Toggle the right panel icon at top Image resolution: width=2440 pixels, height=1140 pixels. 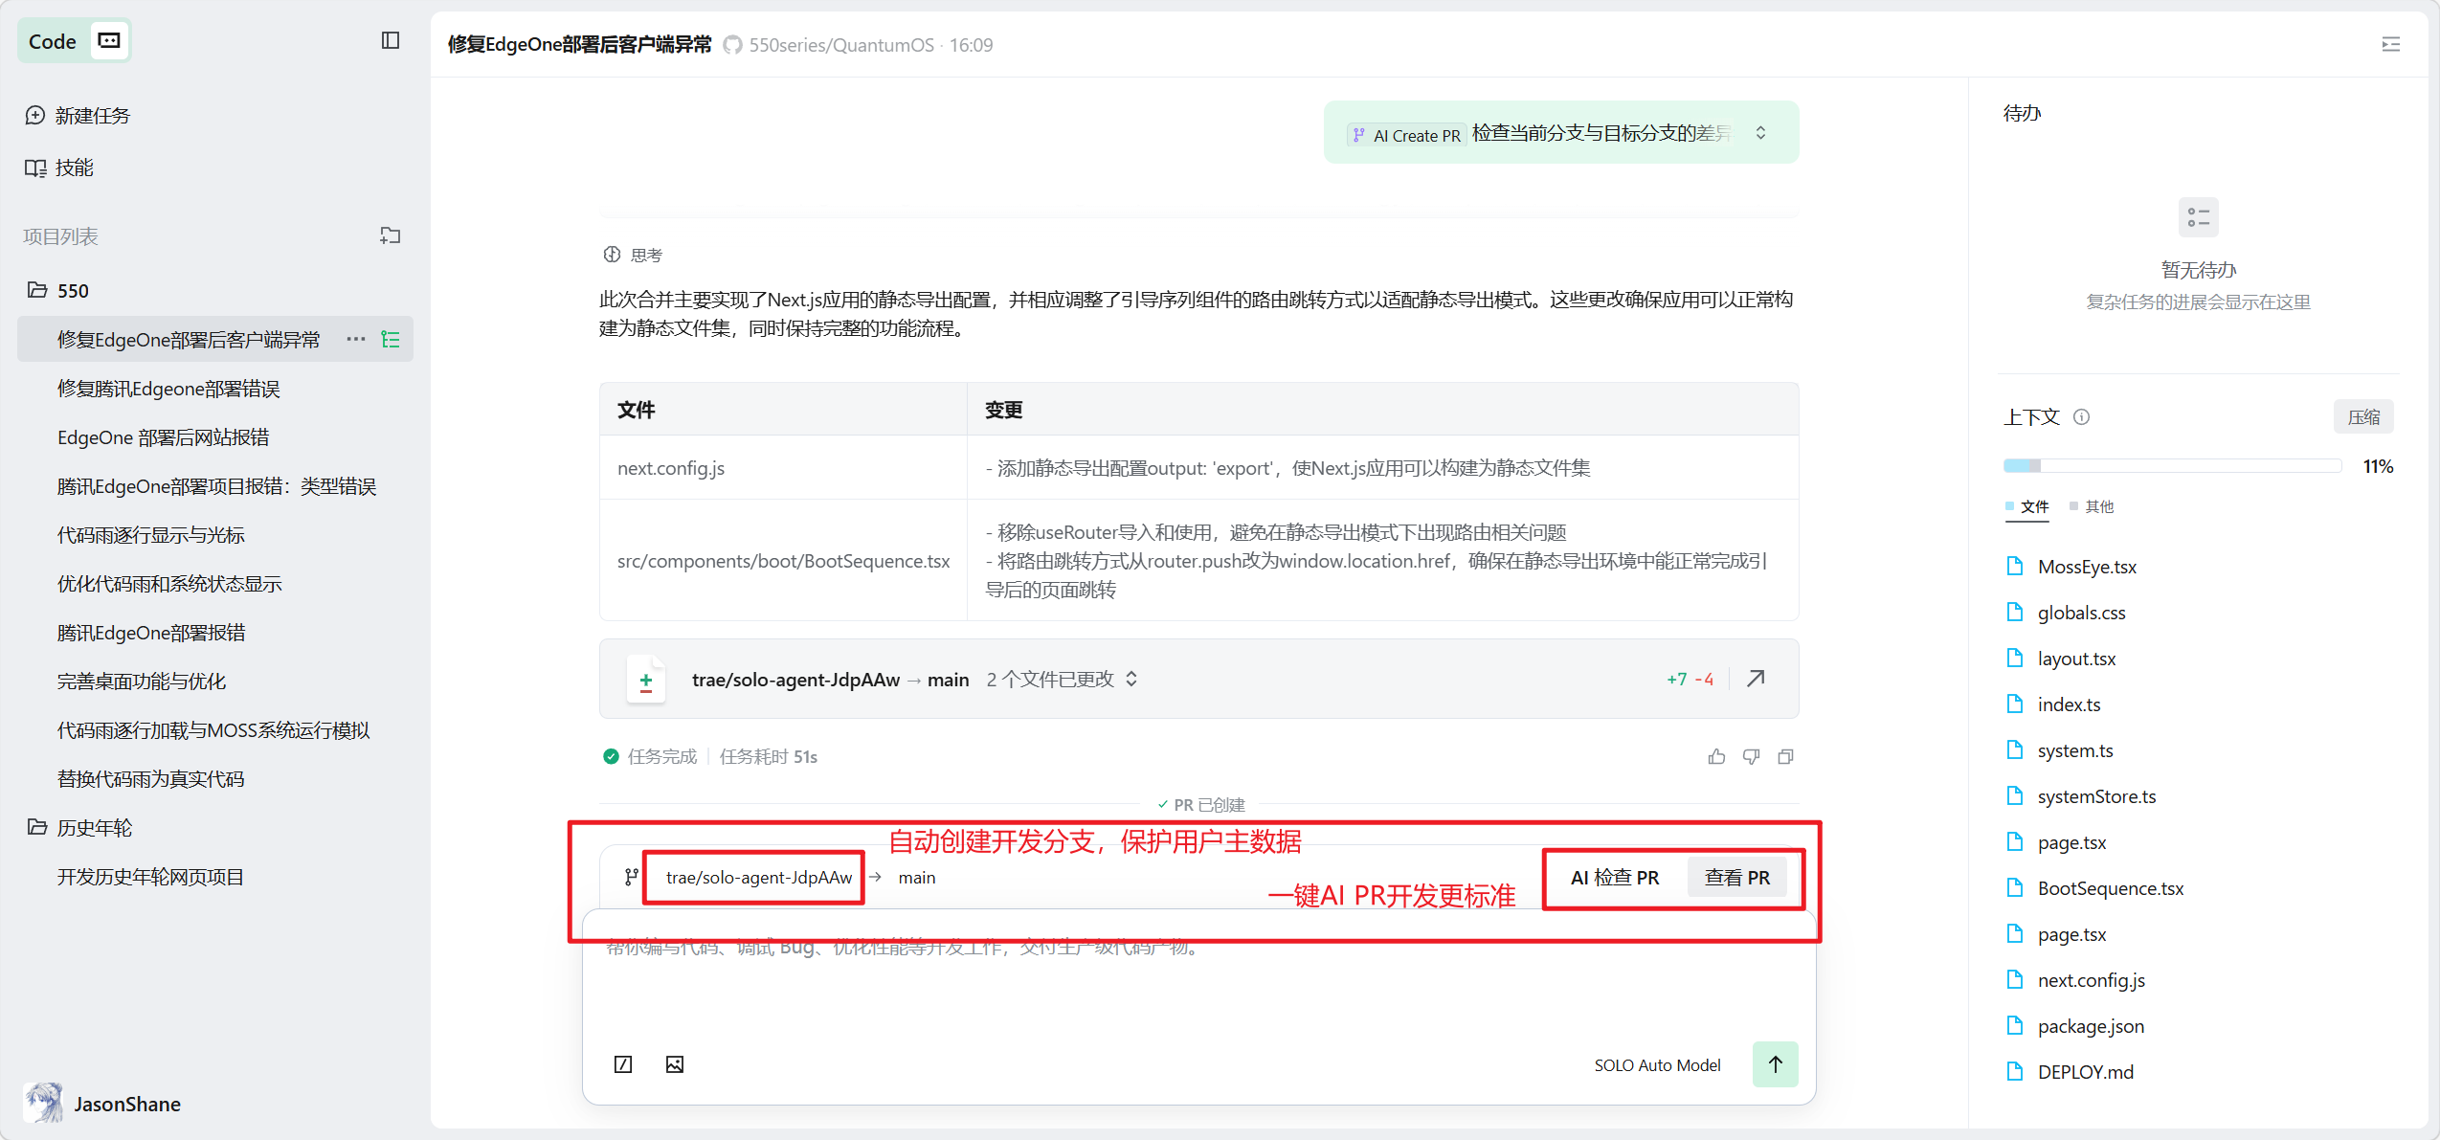click(2390, 44)
